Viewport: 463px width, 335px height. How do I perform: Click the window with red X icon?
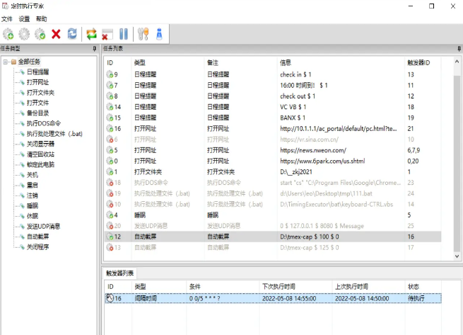pos(107,33)
